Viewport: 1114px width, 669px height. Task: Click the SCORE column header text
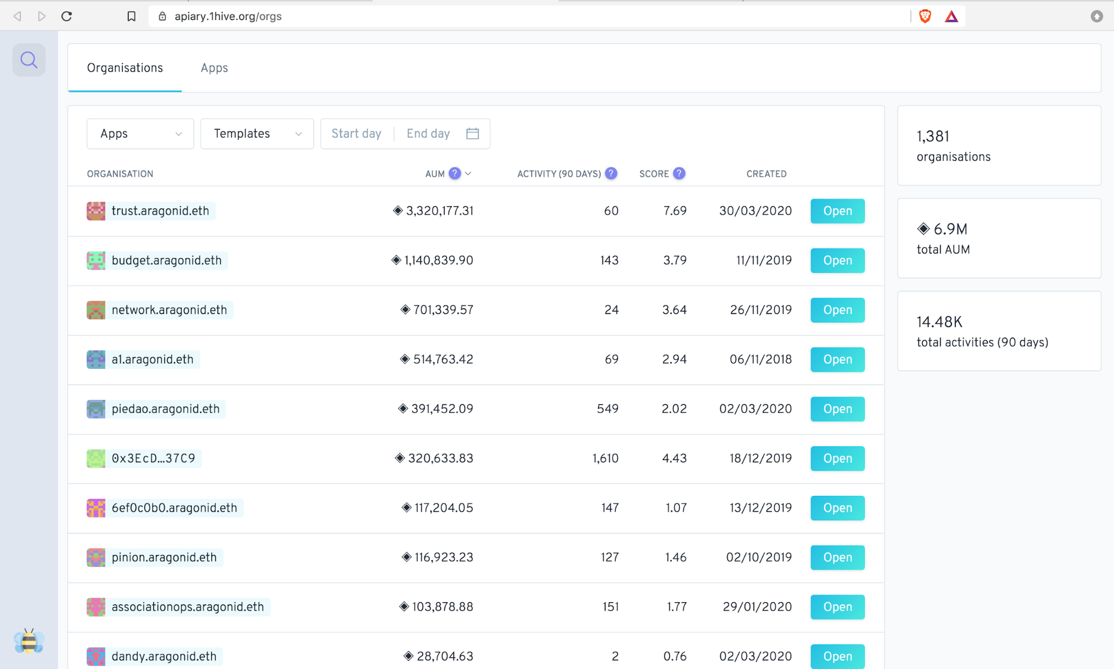pyautogui.click(x=654, y=174)
